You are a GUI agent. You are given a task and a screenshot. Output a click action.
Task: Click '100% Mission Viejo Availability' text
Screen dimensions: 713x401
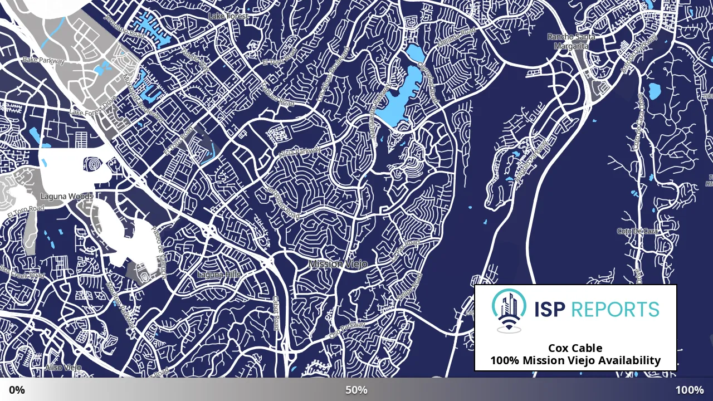[575, 360]
